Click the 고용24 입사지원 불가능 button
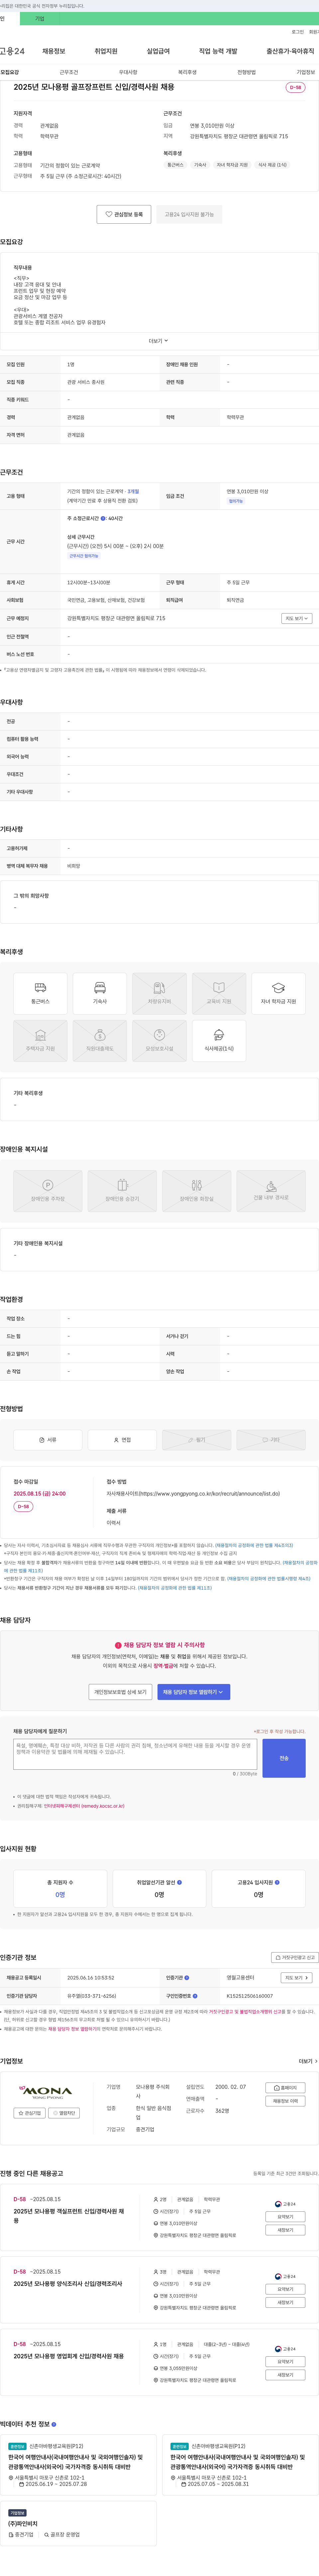This screenshot has height=2576, width=319. (189, 214)
